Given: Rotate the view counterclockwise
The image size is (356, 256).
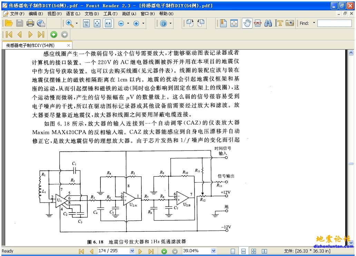Looking at the screenshot, I should pos(201,23).
